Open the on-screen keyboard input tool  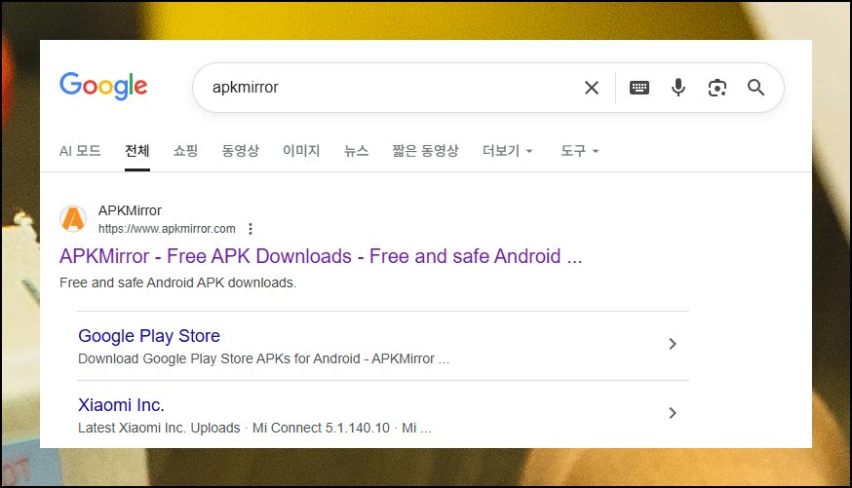[639, 88]
